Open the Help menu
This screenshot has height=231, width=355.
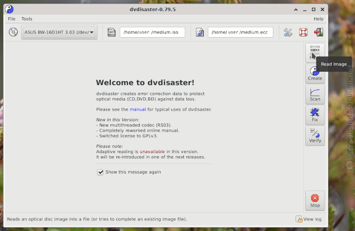click(318, 19)
